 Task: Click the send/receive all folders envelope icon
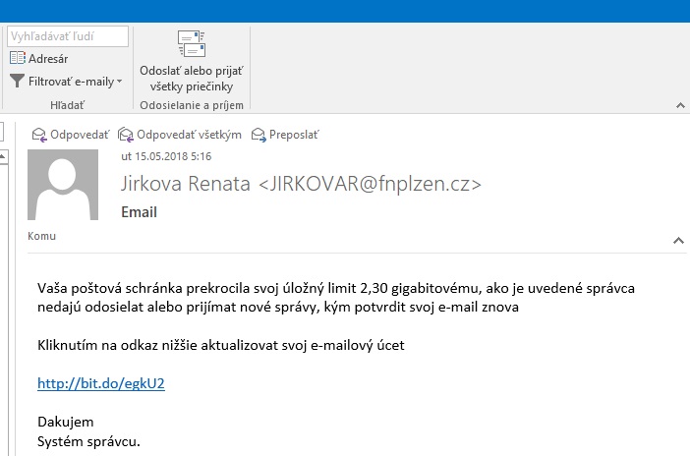point(192,43)
